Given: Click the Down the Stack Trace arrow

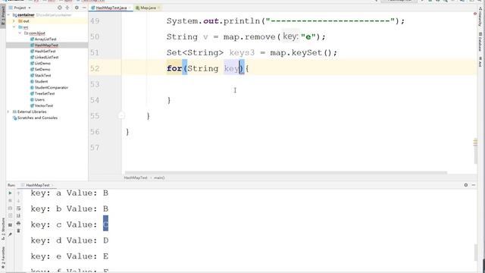Looking at the screenshot, I should (x=18, y=200).
